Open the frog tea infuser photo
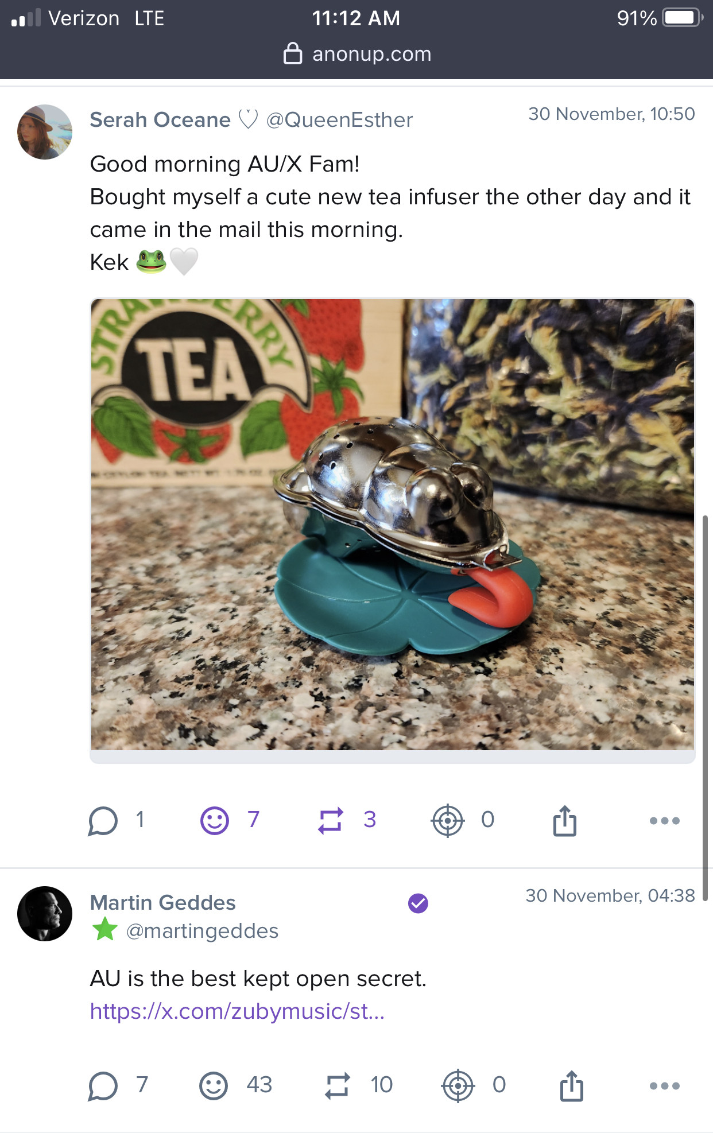This screenshot has height=1133, width=713. (x=393, y=525)
